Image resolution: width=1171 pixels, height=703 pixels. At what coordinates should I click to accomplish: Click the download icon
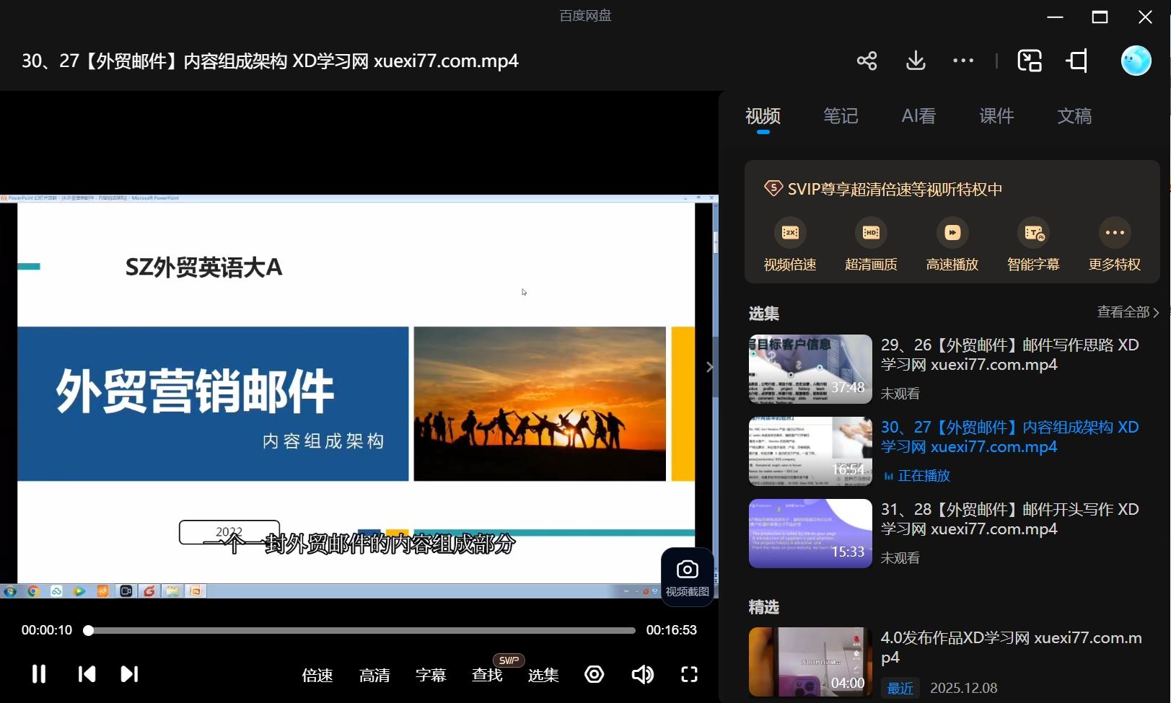tap(915, 61)
